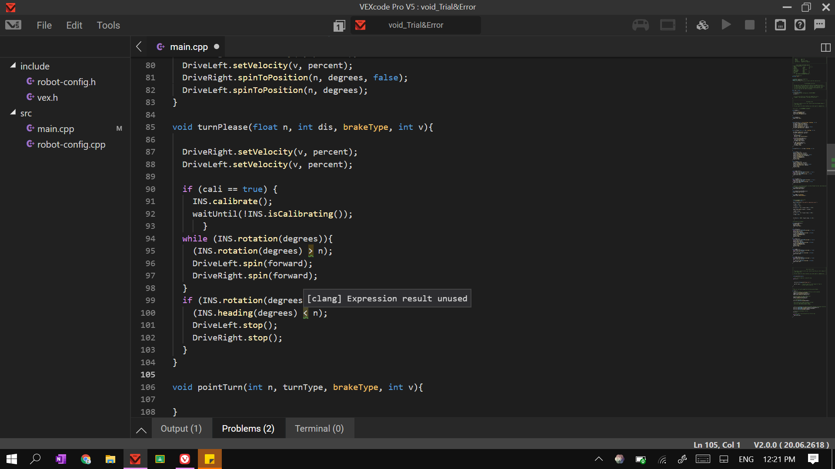Select the main.cpp editor tab
This screenshot has height=469, width=835.
click(x=189, y=47)
